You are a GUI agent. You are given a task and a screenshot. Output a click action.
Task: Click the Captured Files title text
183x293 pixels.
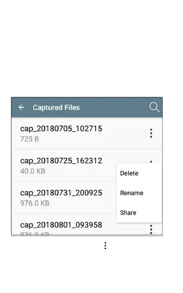tap(56, 107)
